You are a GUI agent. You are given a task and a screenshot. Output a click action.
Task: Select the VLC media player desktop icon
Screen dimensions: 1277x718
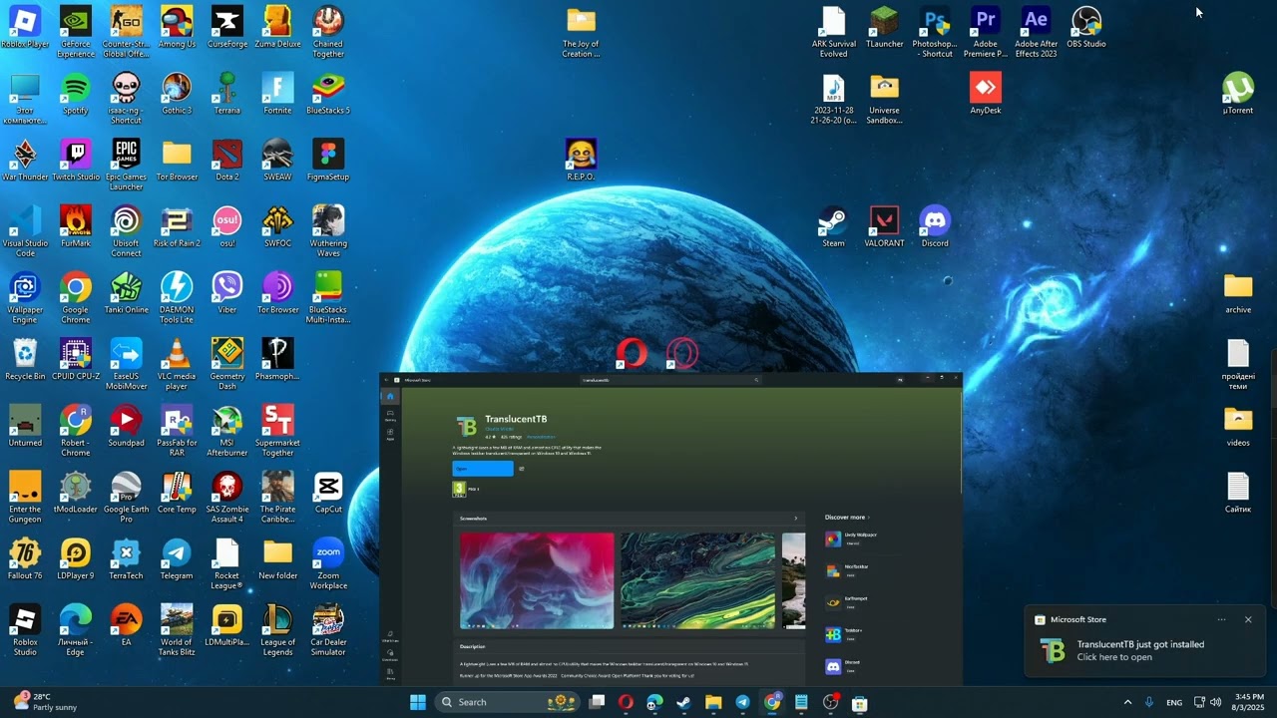(177, 364)
